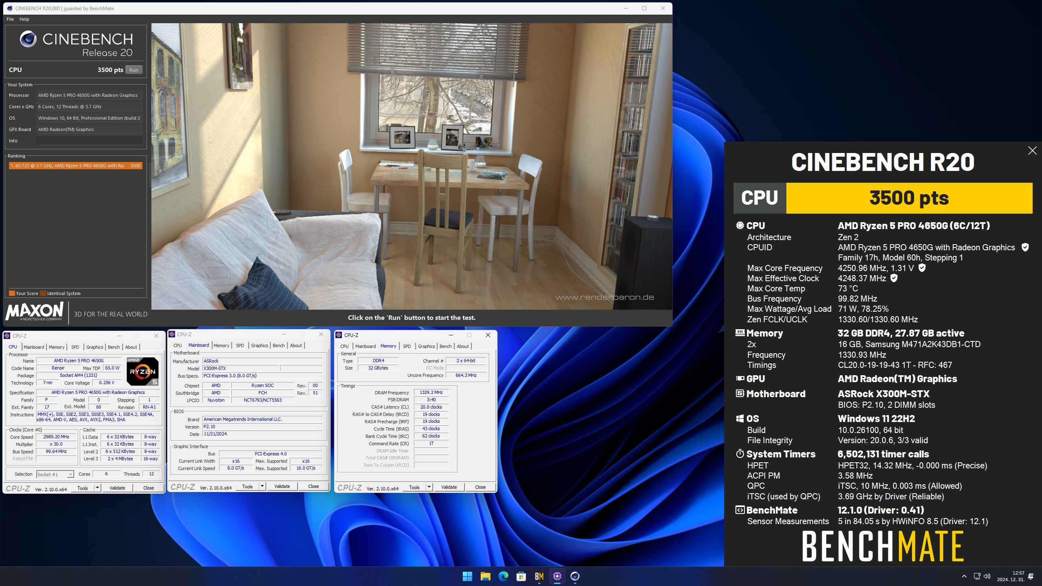This screenshot has height=586, width=1042.
Task: Click the rendered room image
Action: [x=412, y=166]
